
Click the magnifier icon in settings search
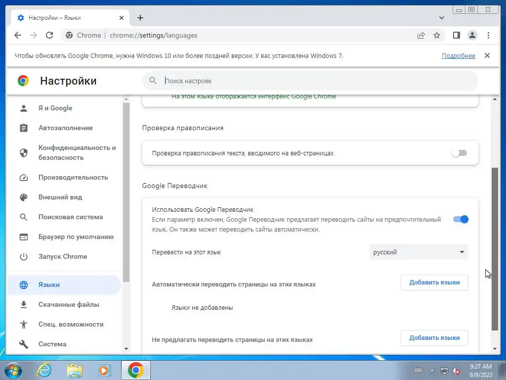(x=153, y=81)
